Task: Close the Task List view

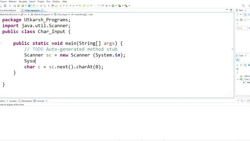Action: click(x=246, y=10)
